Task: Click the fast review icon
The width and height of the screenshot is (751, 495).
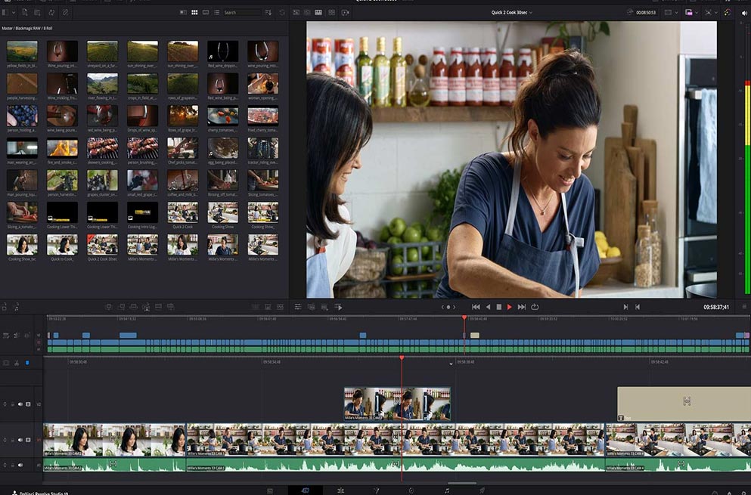Action: coord(339,307)
